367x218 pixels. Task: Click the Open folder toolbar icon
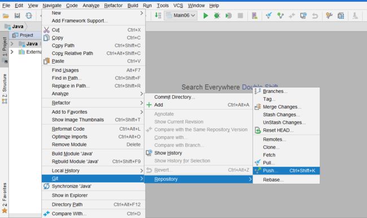tap(6, 16)
